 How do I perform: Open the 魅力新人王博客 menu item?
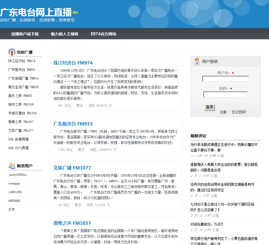point(65,34)
